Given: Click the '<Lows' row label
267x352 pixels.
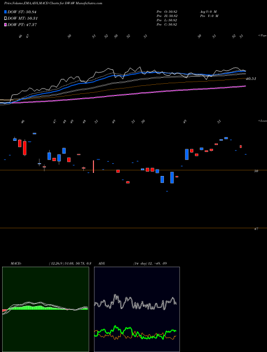Looking at the screenshot, I should click(x=263, y=121).
